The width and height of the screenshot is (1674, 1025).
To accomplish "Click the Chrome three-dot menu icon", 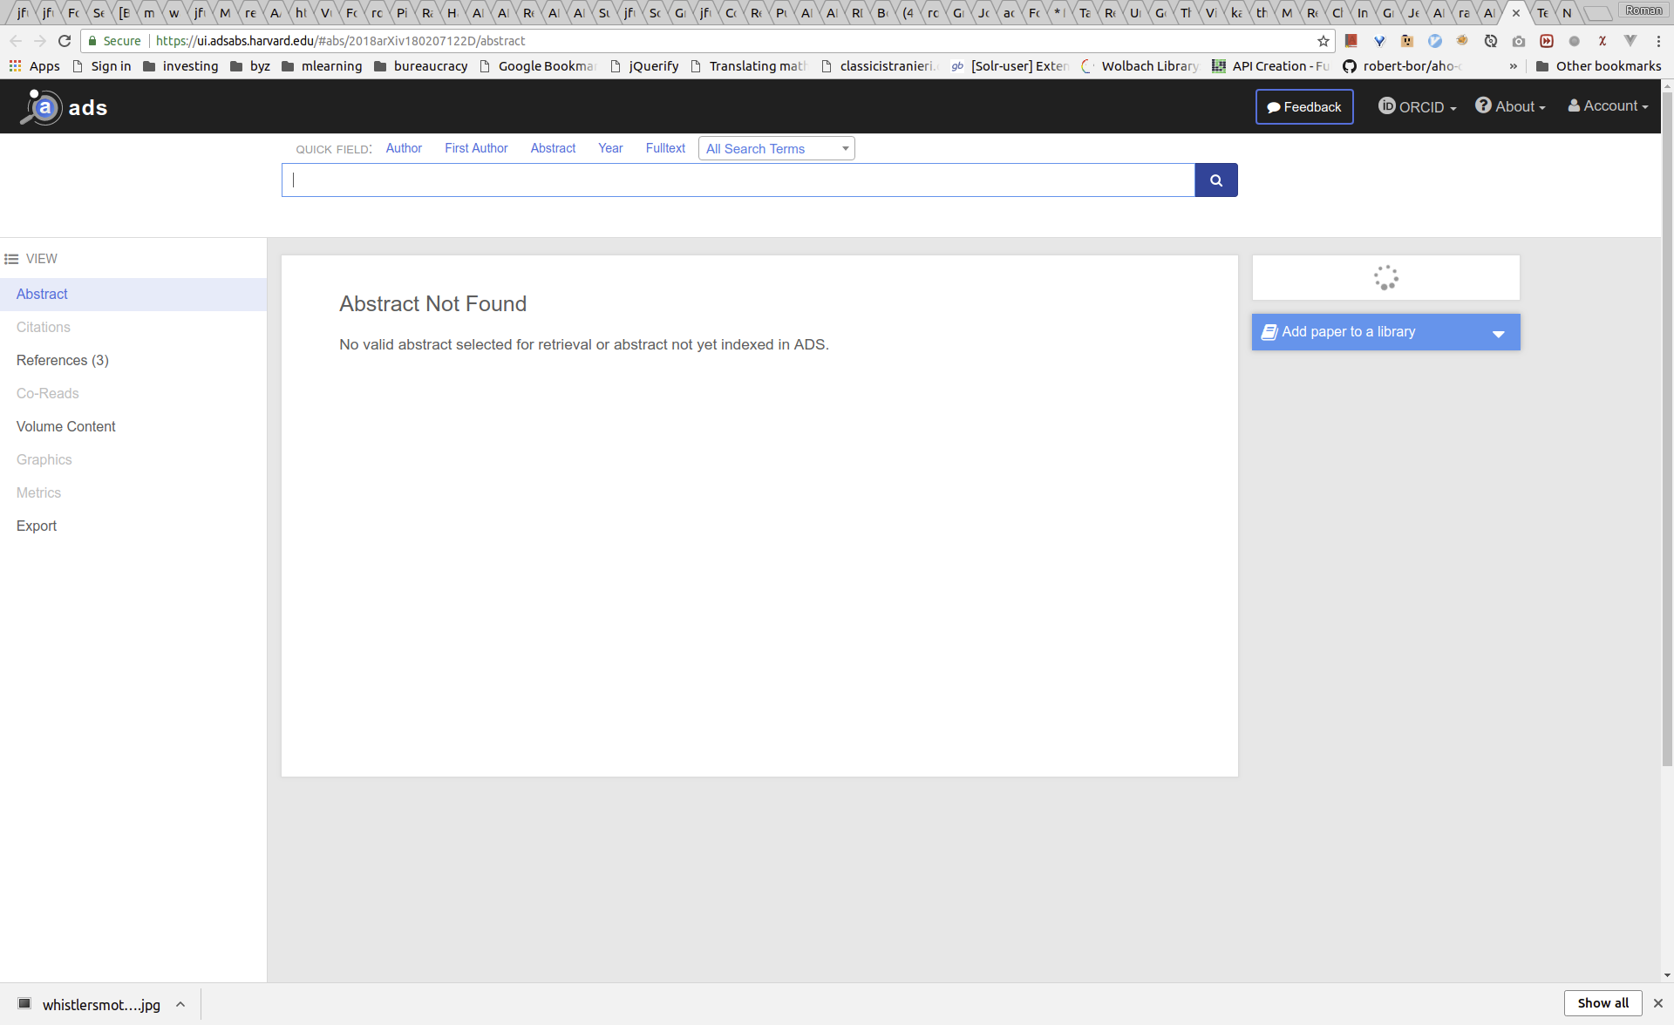I will pos(1658,41).
